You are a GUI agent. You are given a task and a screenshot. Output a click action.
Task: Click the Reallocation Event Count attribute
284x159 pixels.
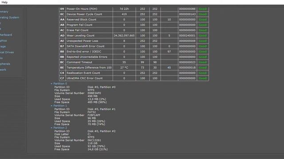83,73
